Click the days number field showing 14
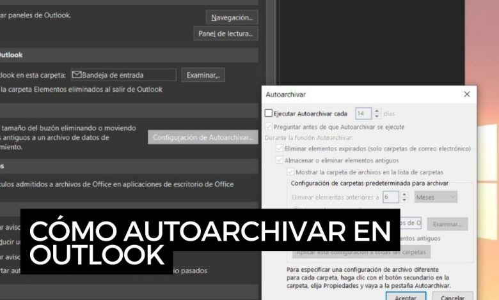499x300 pixels. coord(363,114)
